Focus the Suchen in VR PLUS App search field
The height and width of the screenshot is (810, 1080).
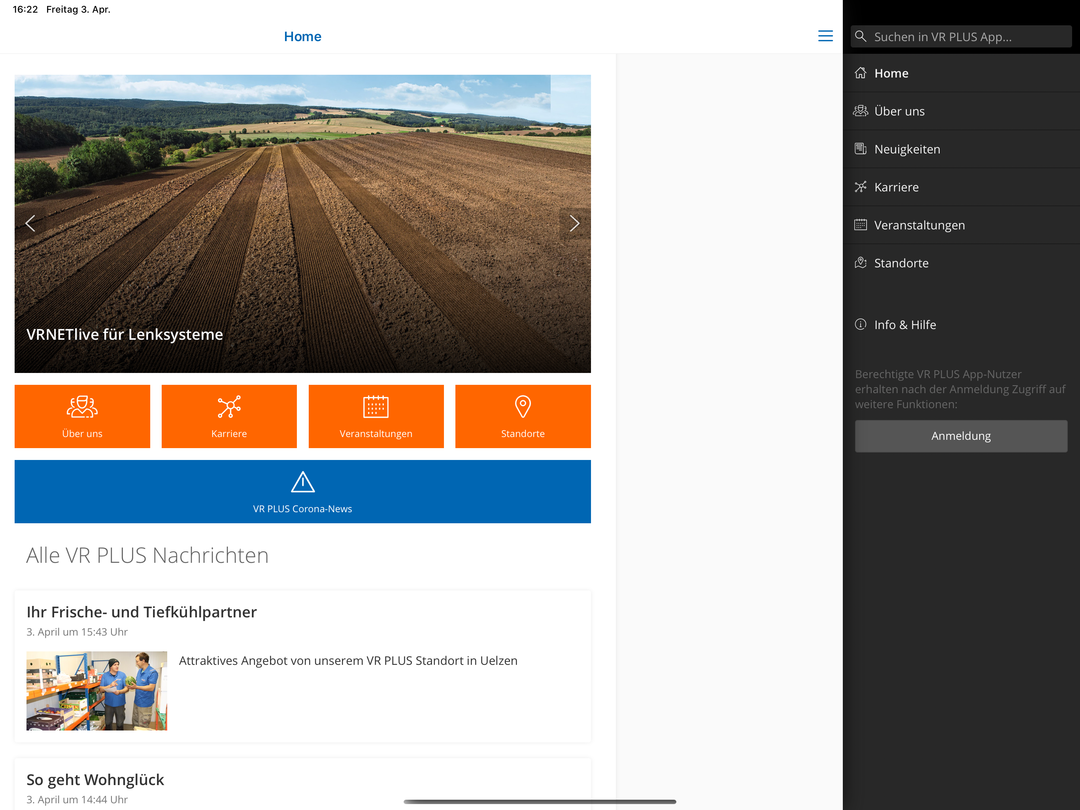point(961,37)
